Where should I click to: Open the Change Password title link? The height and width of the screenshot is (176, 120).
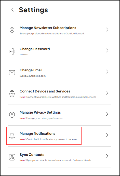35,49
